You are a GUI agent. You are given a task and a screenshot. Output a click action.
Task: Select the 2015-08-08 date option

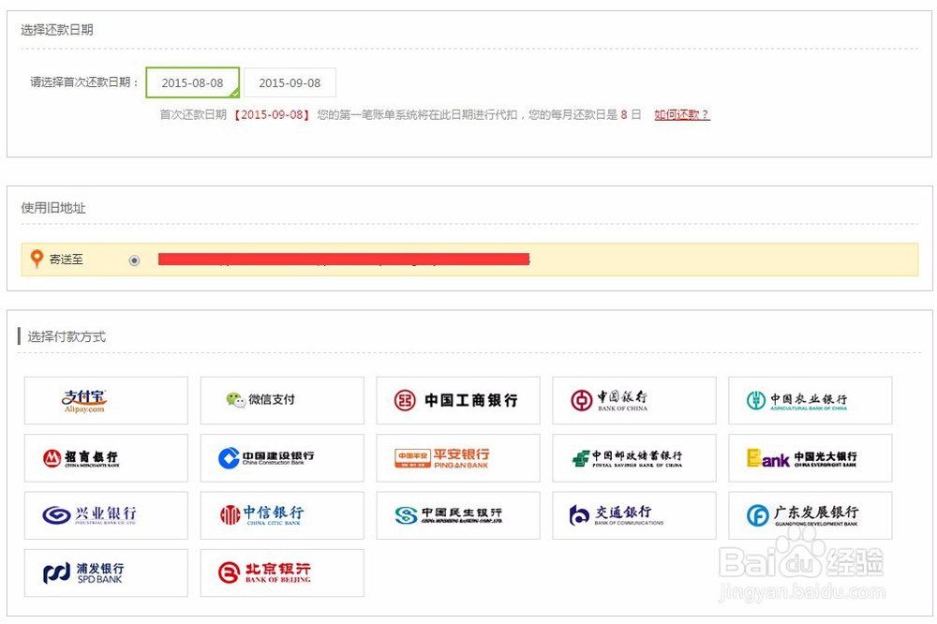(192, 82)
